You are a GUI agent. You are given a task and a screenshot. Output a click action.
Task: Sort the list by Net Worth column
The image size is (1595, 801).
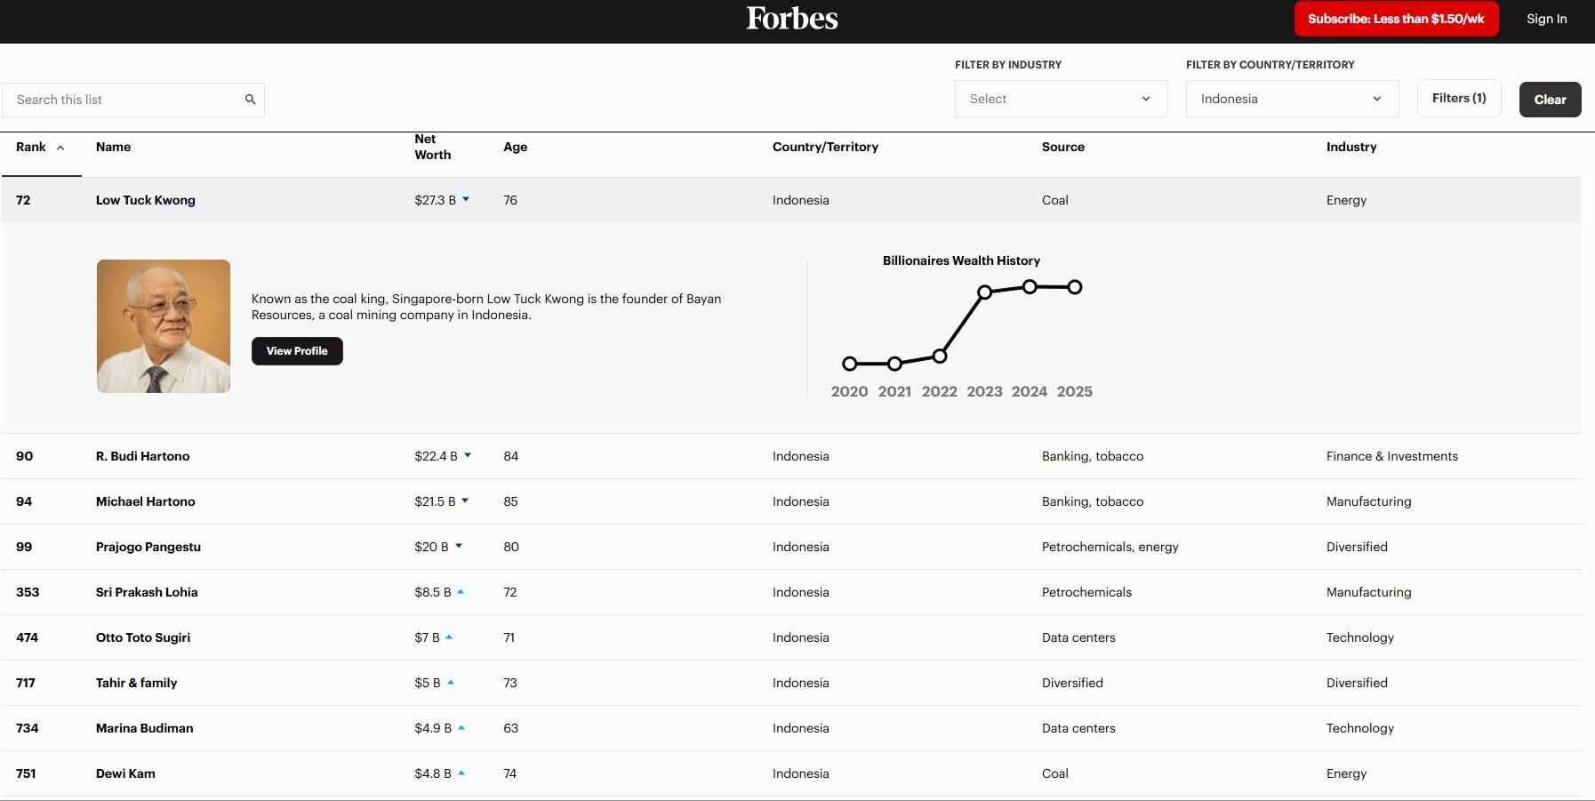click(x=432, y=147)
